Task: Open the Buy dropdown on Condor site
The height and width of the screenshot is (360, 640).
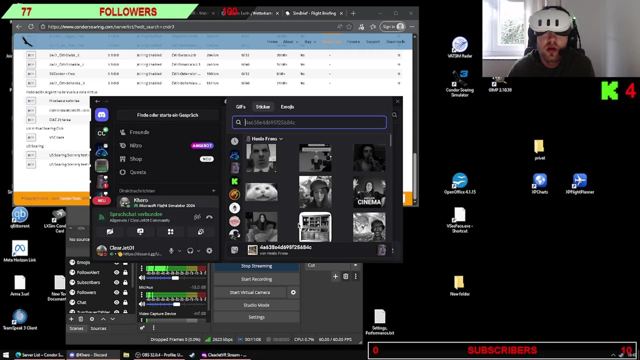Action: pyautogui.click(x=310, y=41)
